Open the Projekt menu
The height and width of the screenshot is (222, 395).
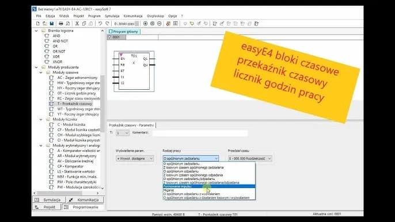tap(78, 16)
